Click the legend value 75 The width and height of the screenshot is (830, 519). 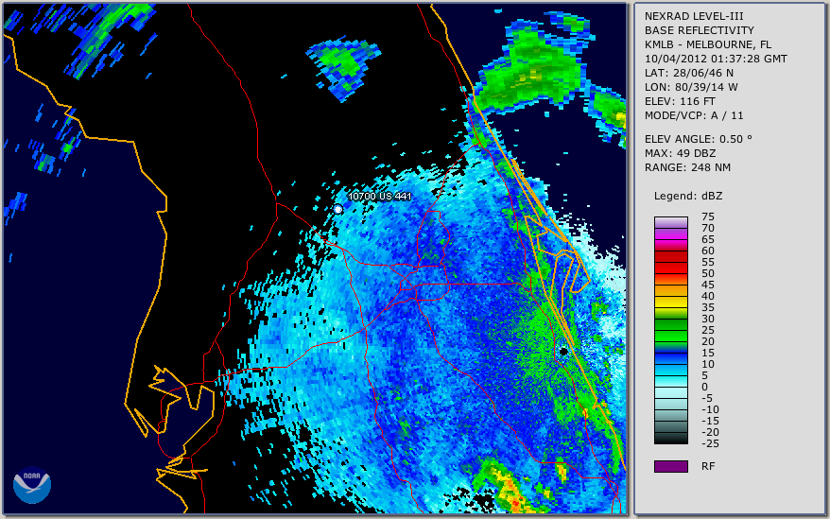(x=708, y=216)
